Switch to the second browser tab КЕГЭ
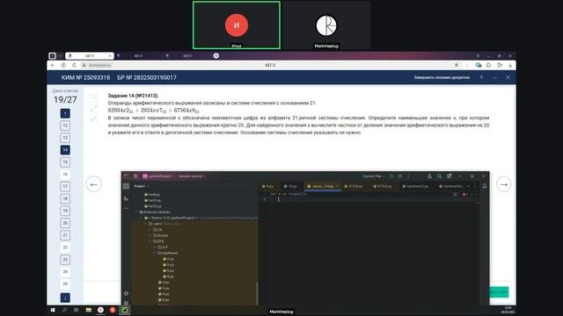The image size is (563, 316). (138, 56)
